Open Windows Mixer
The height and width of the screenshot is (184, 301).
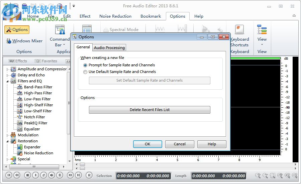(x=24, y=41)
